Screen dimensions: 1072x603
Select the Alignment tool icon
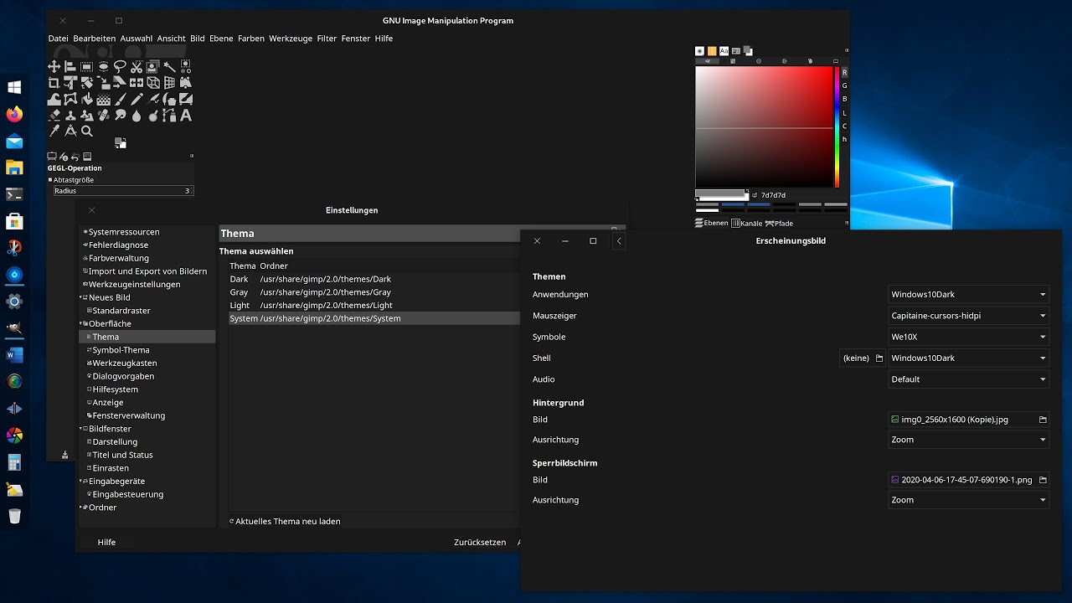click(x=70, y=66)
